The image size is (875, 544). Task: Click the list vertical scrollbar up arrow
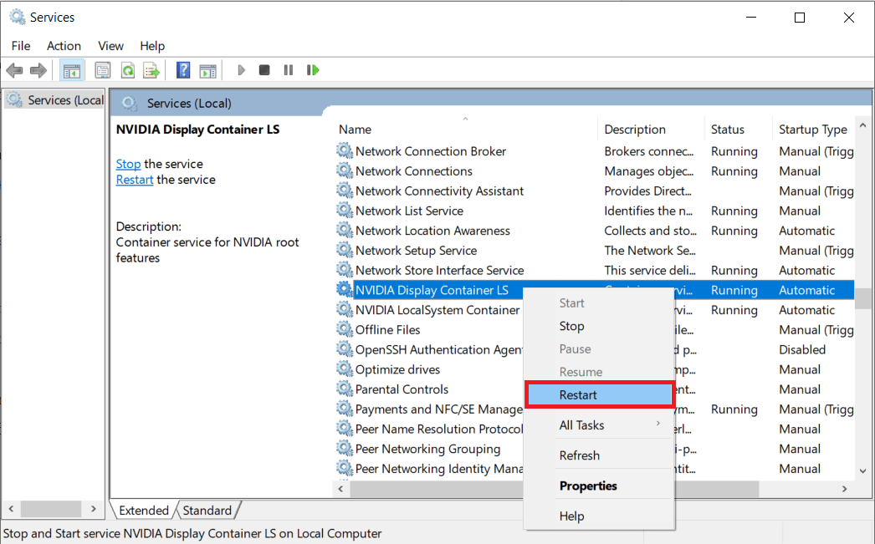coord(862,126)
